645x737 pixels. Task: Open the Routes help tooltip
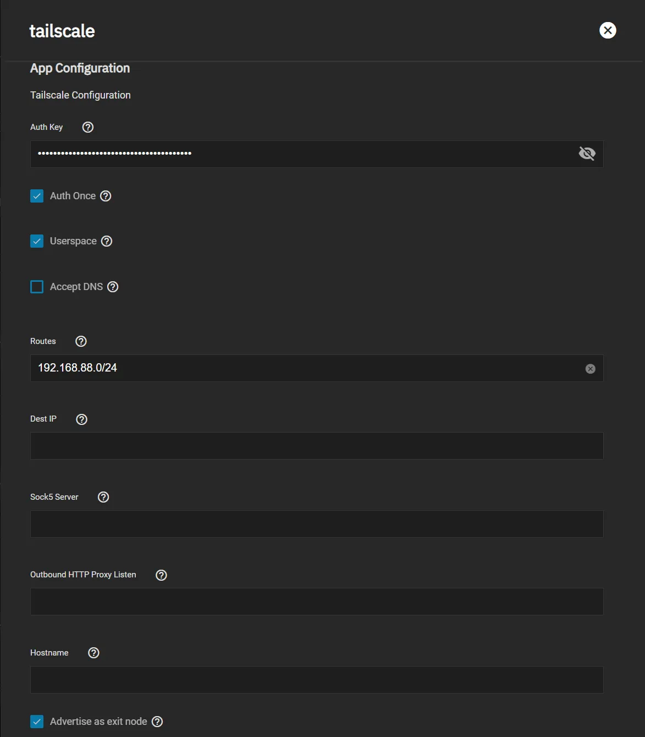81,341
